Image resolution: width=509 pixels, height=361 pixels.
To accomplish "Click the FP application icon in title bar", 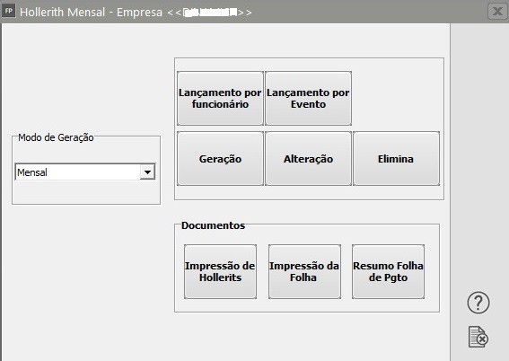I will pos(8,12).
